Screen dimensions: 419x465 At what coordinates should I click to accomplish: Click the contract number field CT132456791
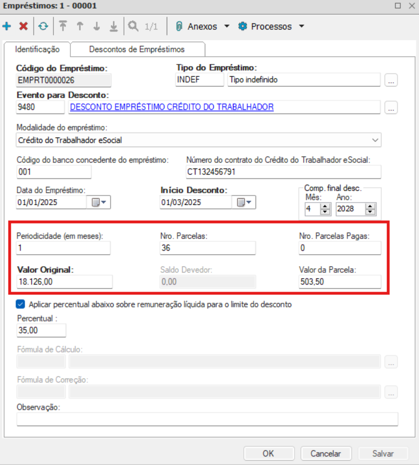tap(284, 172)
